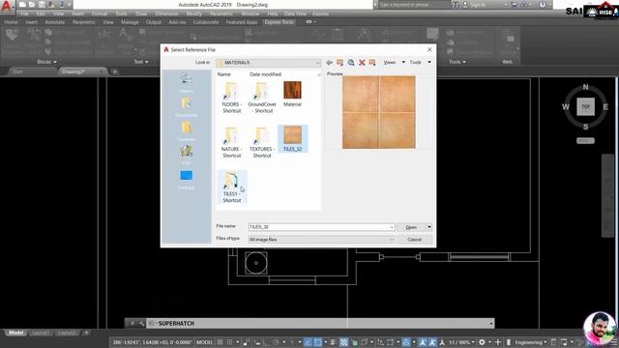Click the arrow beside the Open button
The image size is (619, 348).
(x=429, y=227)
